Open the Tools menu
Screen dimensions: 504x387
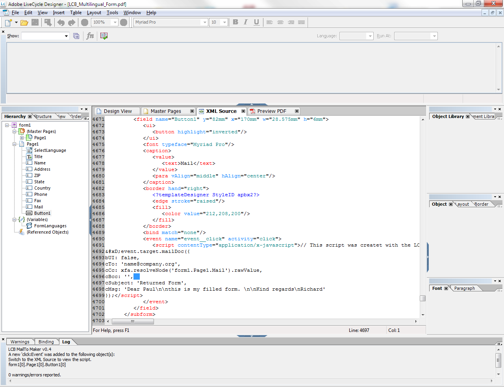112,13
